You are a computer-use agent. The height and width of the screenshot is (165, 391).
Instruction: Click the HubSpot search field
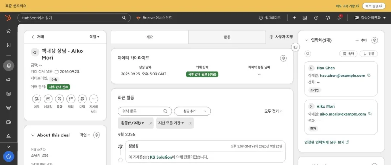(x=74, y=18)
